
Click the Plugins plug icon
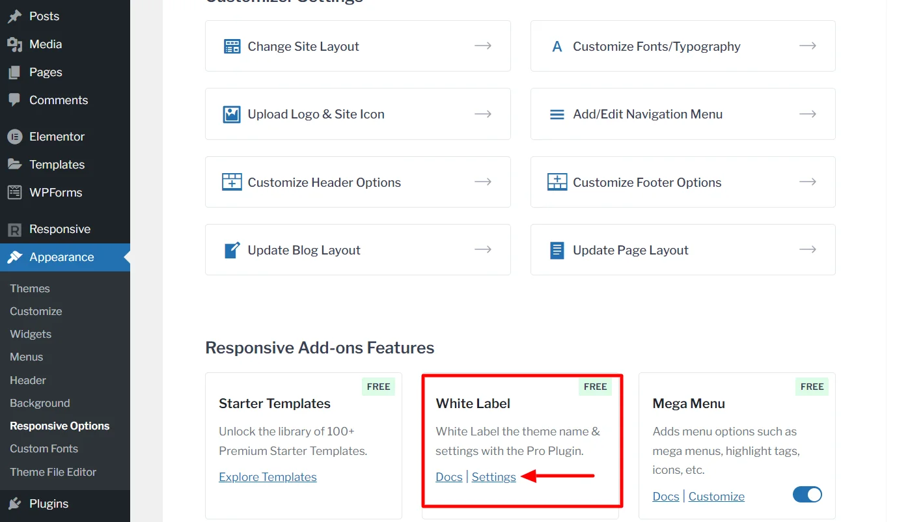point(14,504)
